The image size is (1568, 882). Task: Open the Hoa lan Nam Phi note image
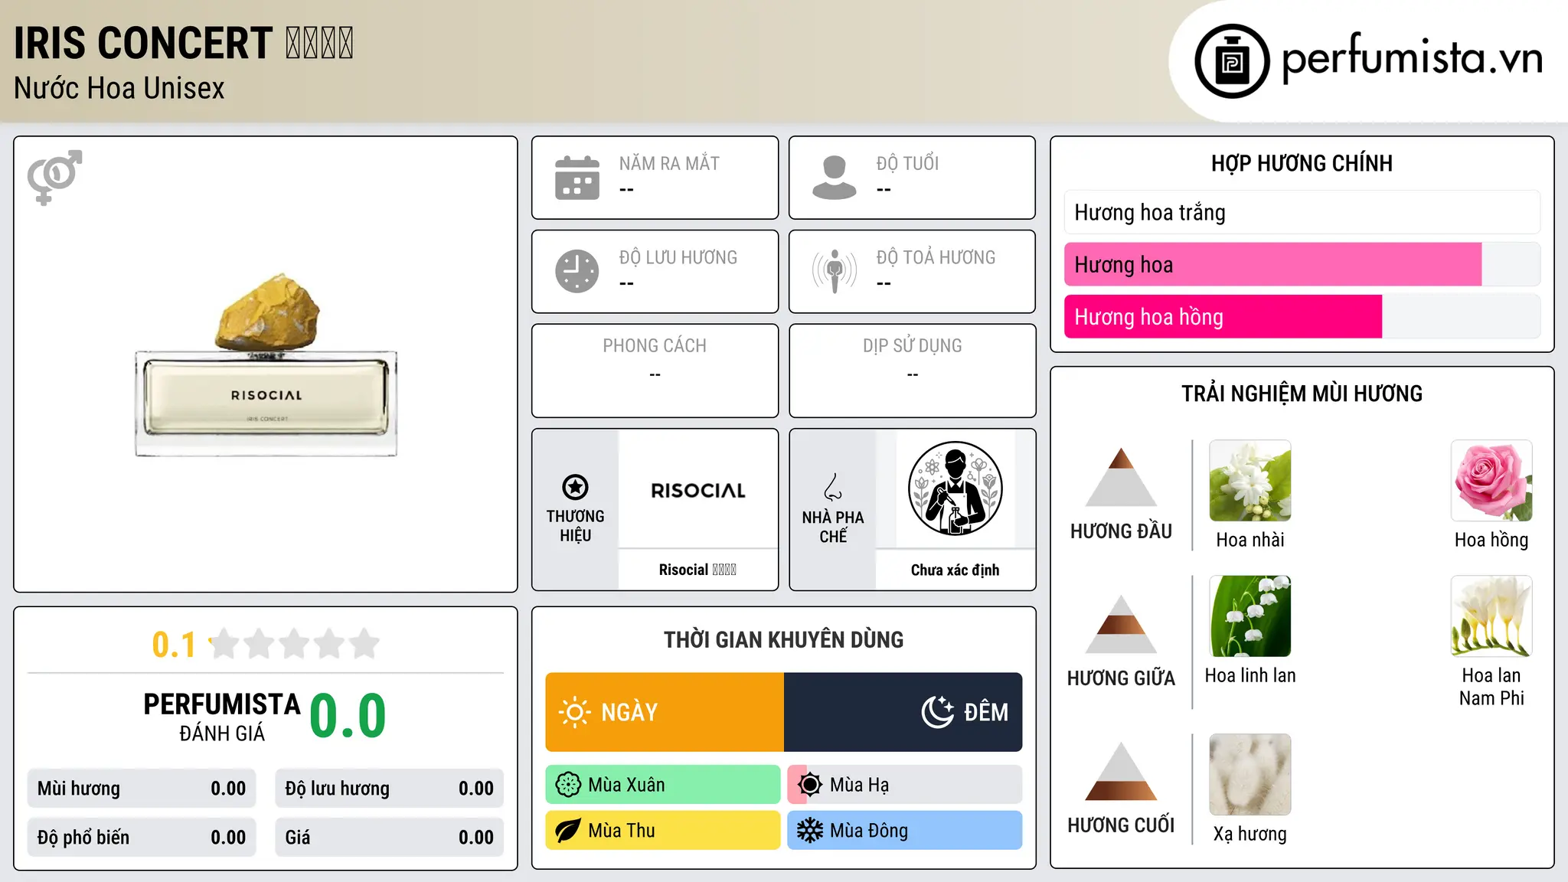point(1491,616)
